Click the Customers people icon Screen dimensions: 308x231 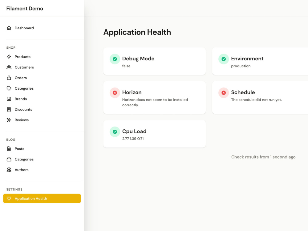tap(9, 67)
